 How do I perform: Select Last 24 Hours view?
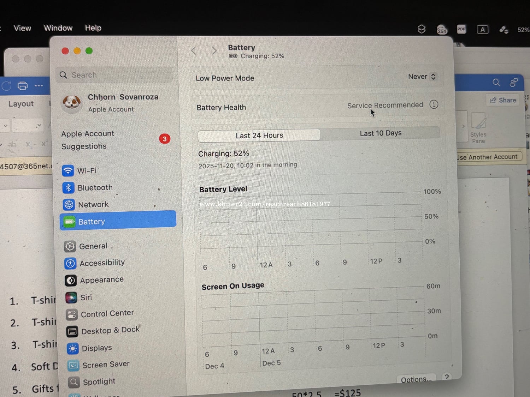click(x=259, y=136)
